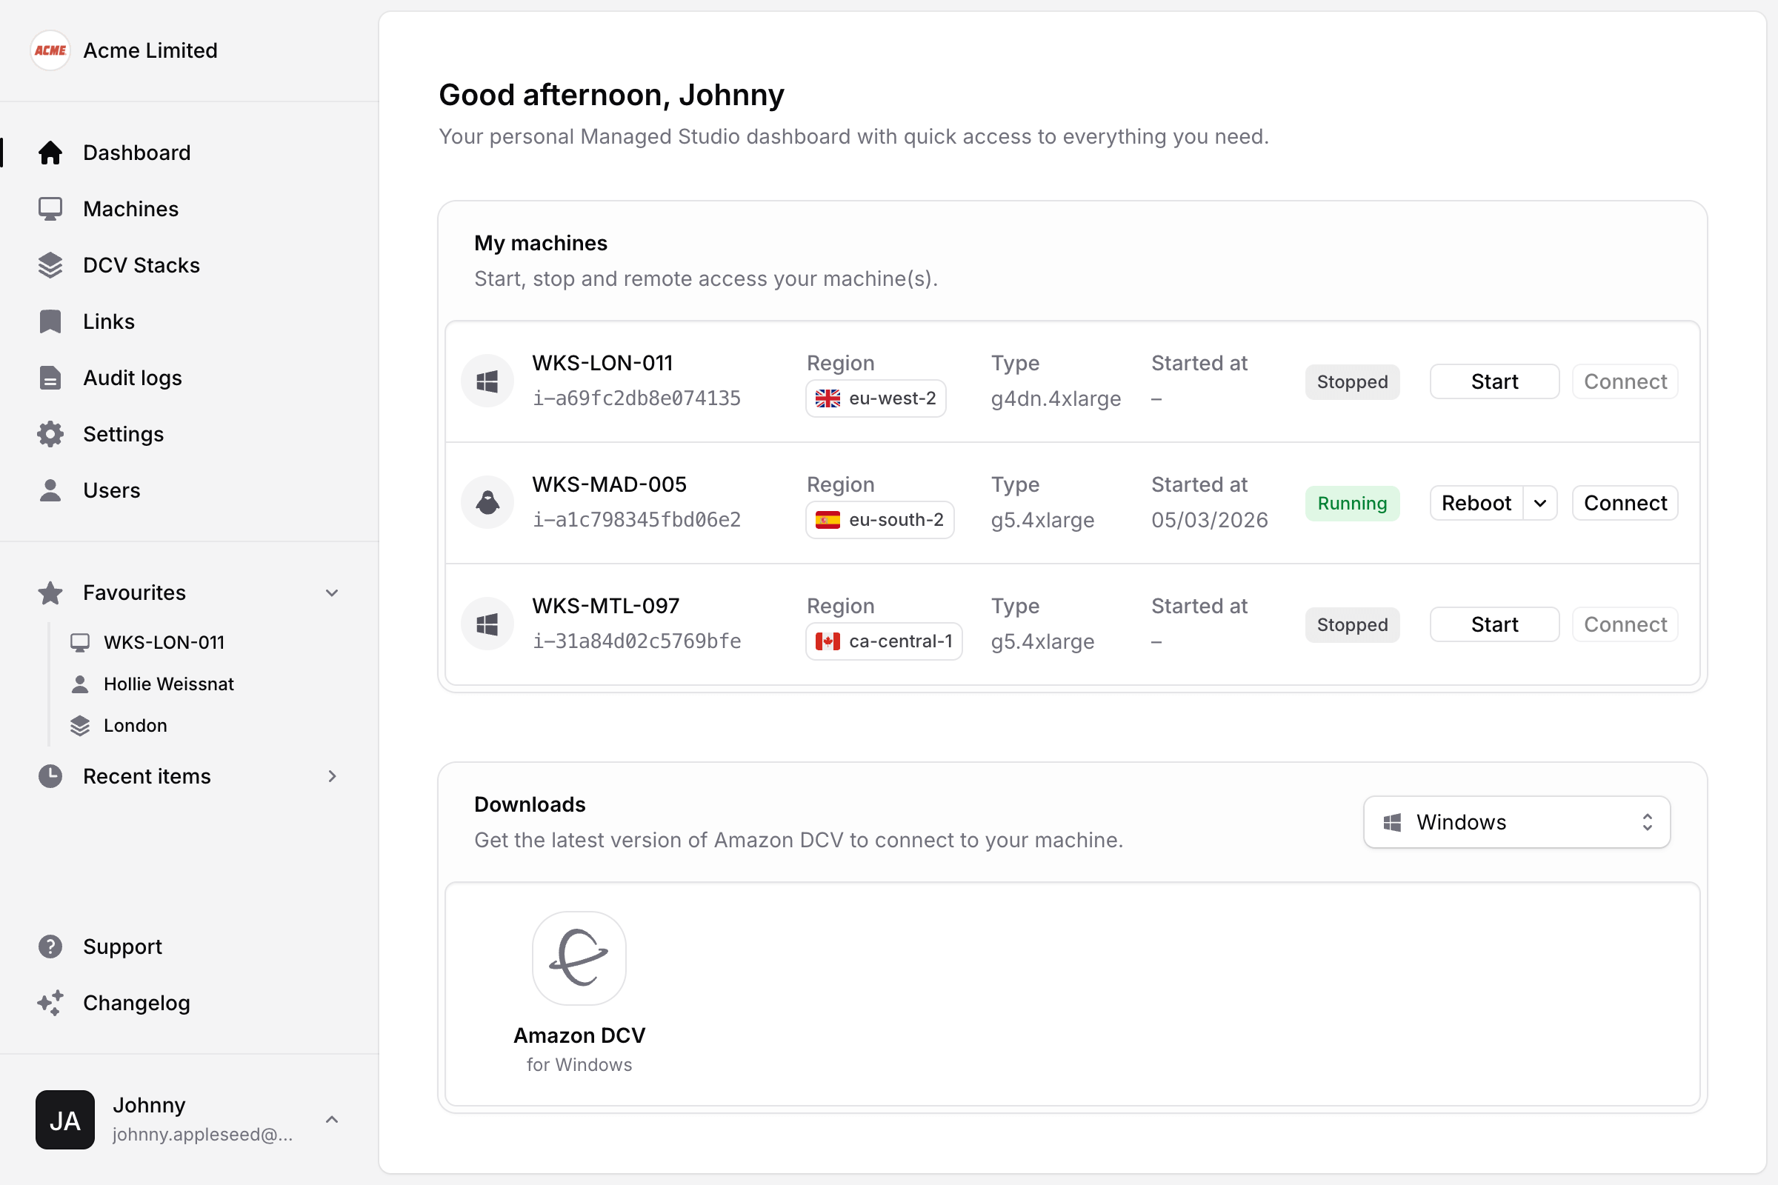The image size is (1778, 1185).
Task: Start the WKS-LON-011 machine
Action: pos(1494,381)
